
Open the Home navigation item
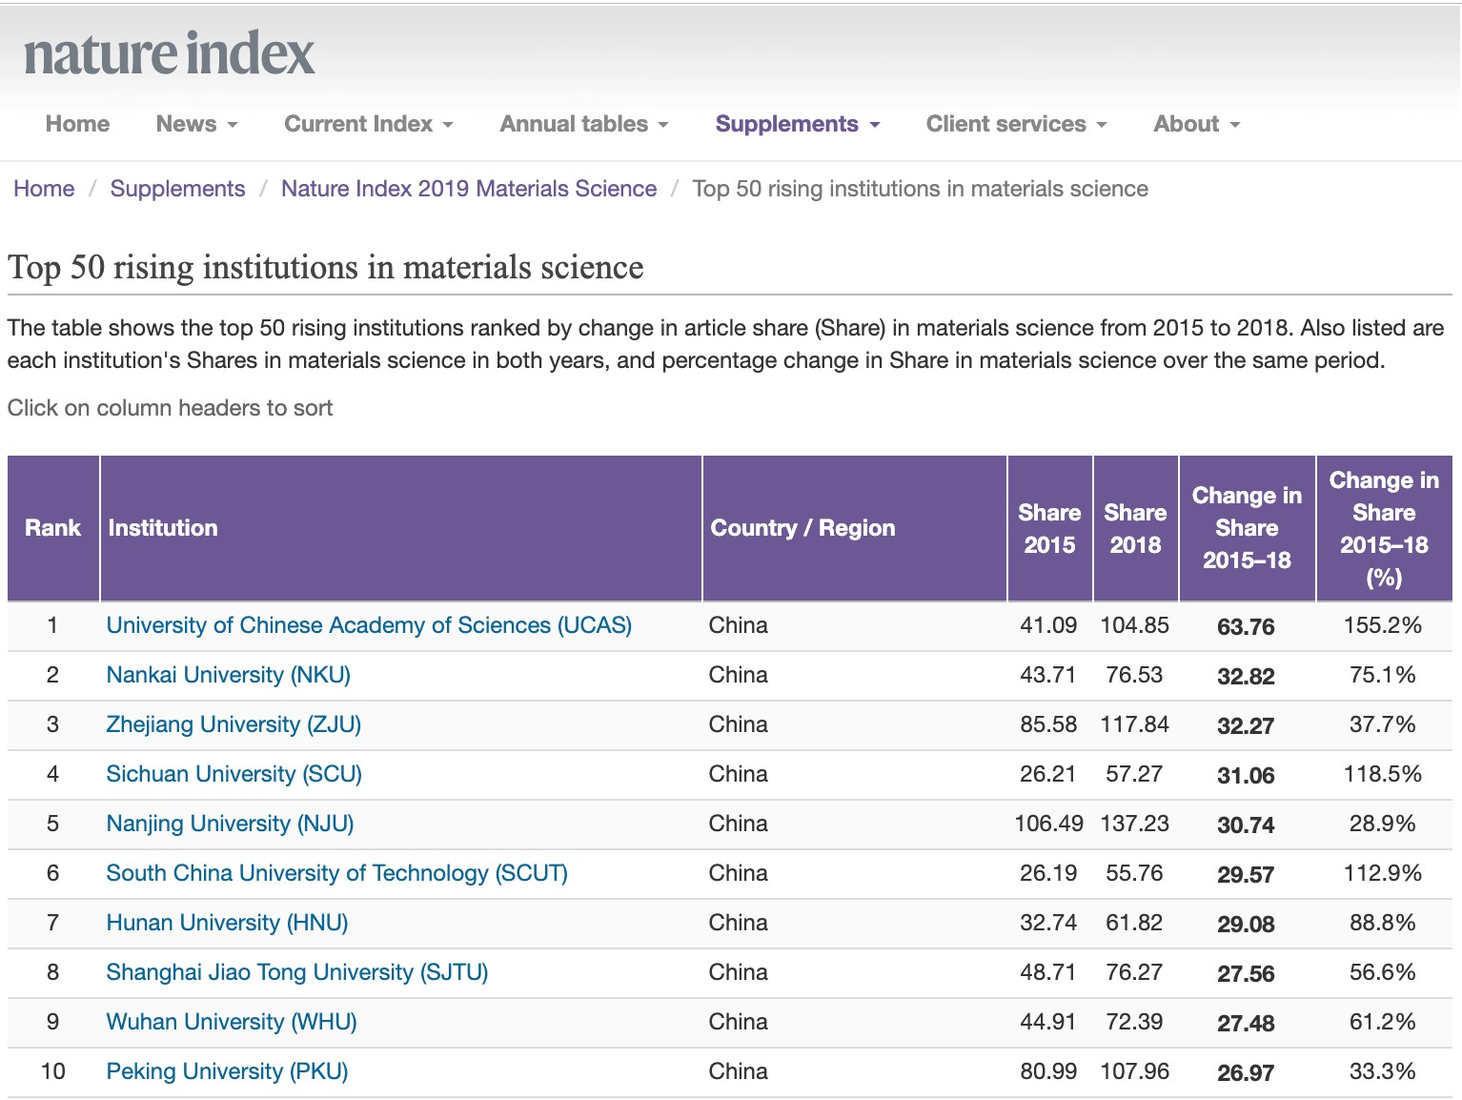click(x=77, y=124)
